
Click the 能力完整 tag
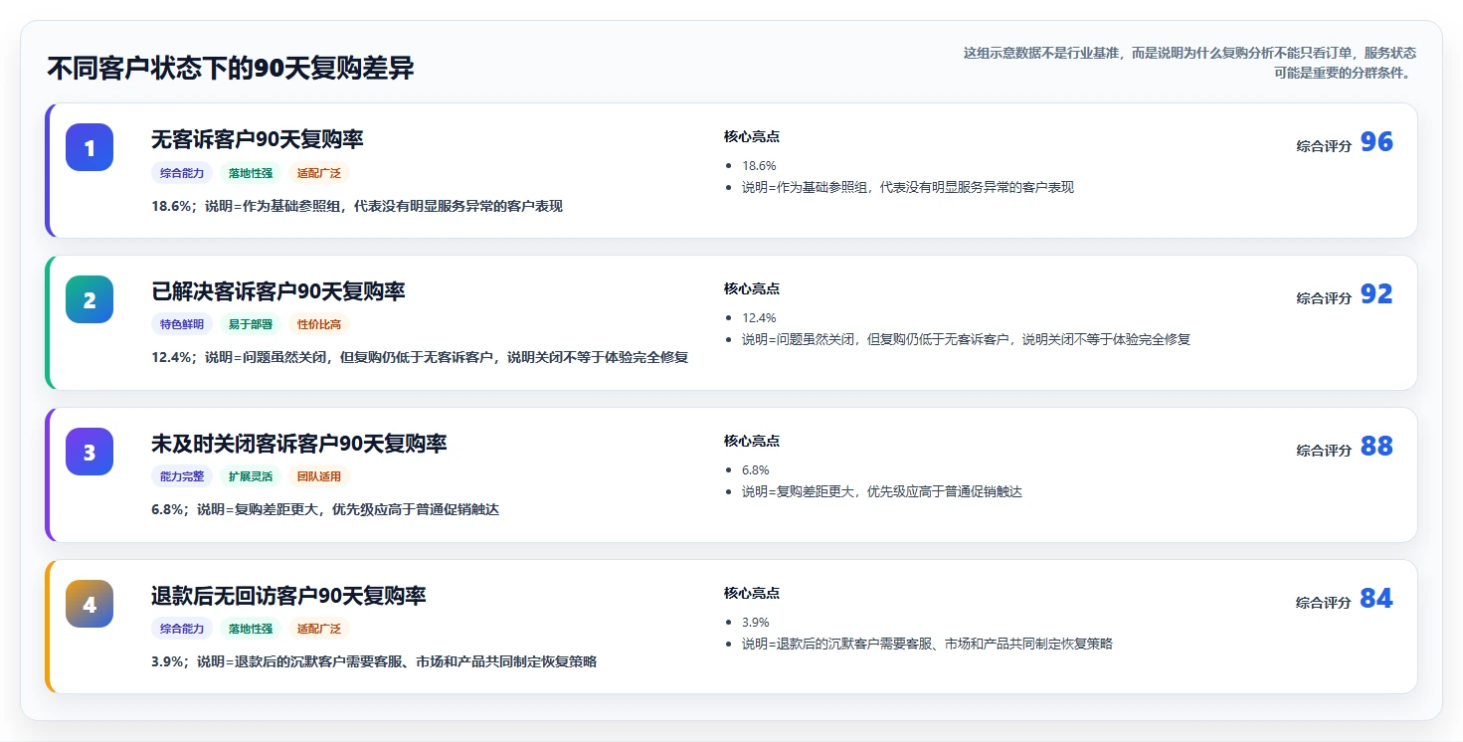[182, 476]
